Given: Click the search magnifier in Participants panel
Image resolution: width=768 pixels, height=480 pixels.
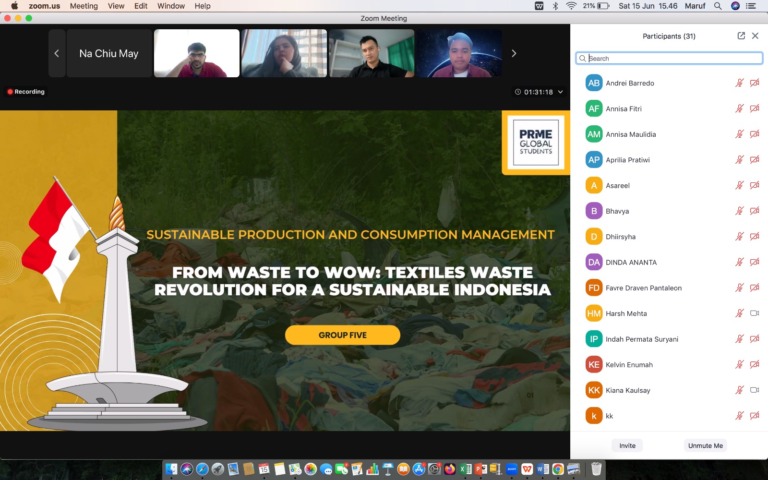Looking at the screenshot, I should (x=583, y=58).
